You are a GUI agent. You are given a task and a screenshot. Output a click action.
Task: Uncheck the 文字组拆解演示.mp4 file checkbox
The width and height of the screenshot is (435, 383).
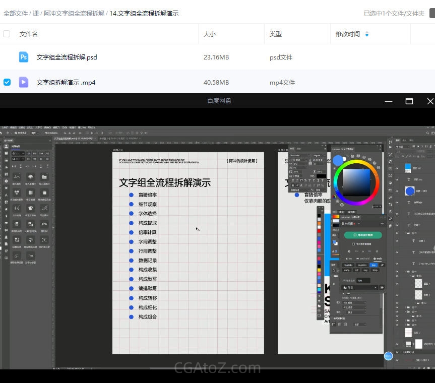(7, 82)
